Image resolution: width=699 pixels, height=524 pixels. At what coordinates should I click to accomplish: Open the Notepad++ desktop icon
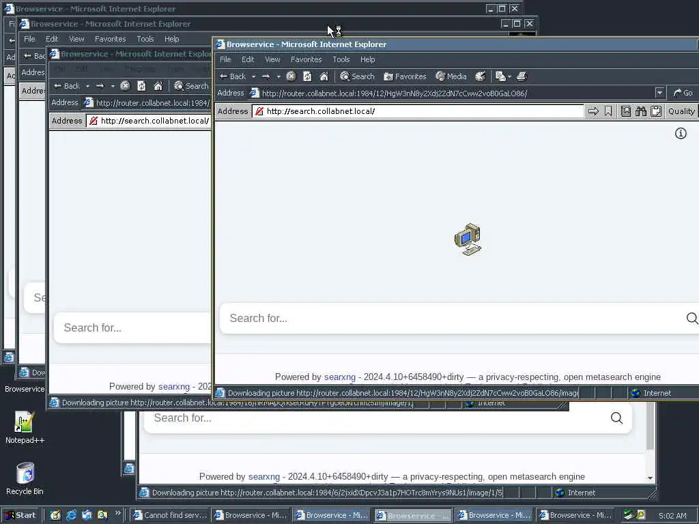(25, 427)
